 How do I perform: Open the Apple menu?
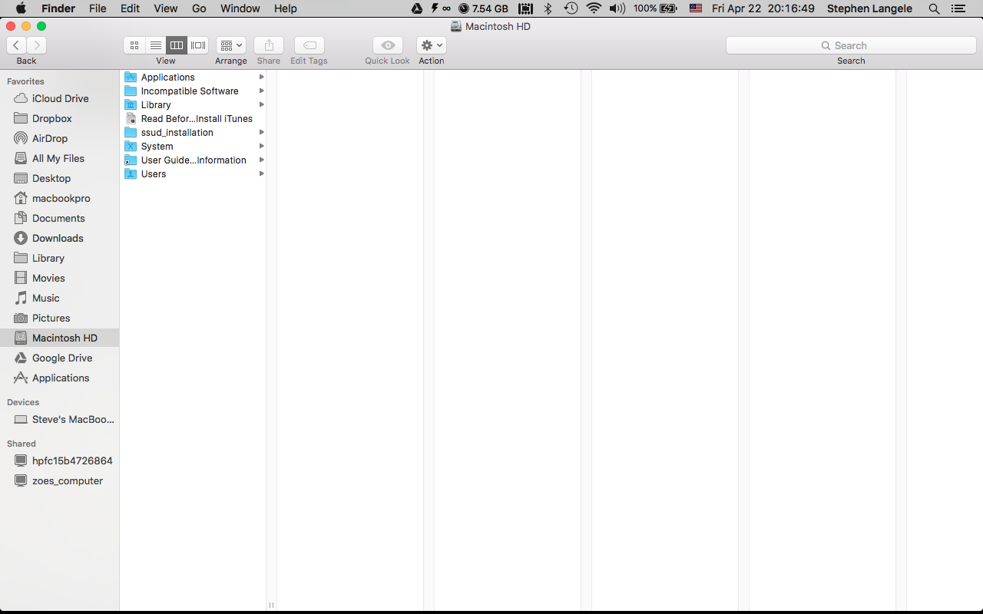tap(21, 8)
